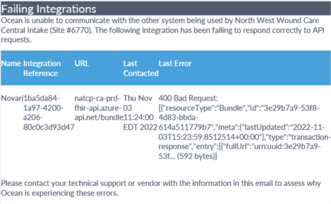Click the Last Contacted column header
The height and width of the screenshot is (204, 331).
[x=141, y=68]
